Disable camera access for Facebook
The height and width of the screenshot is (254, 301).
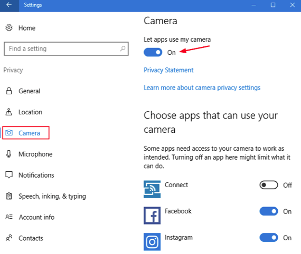click(269, 211)
